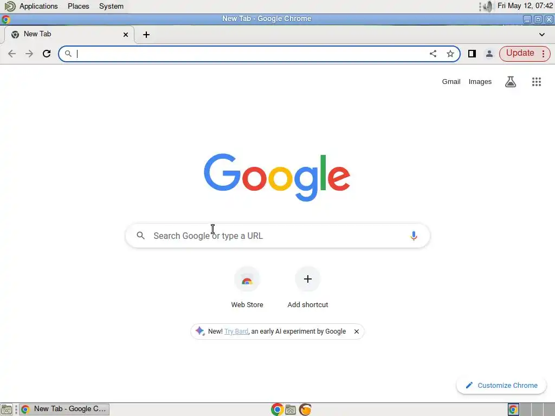Select the New Tab tab
555x416 pixels.
tap(69, 35)
